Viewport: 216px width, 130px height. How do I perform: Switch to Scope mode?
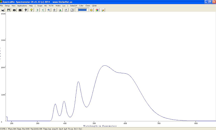(x=40, y=6)
